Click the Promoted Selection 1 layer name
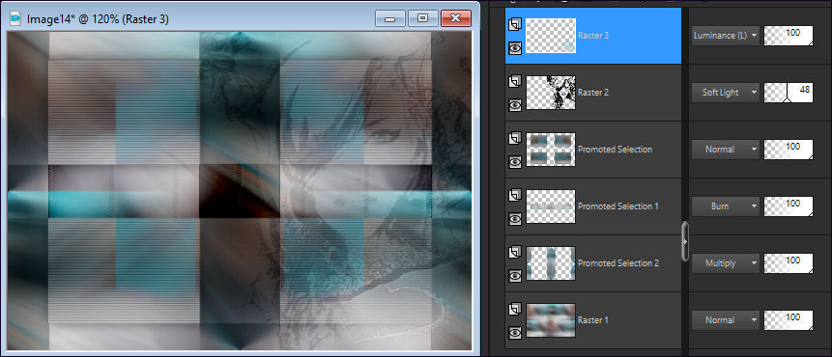This screenshot has height=357, width=832. point(618,206)
